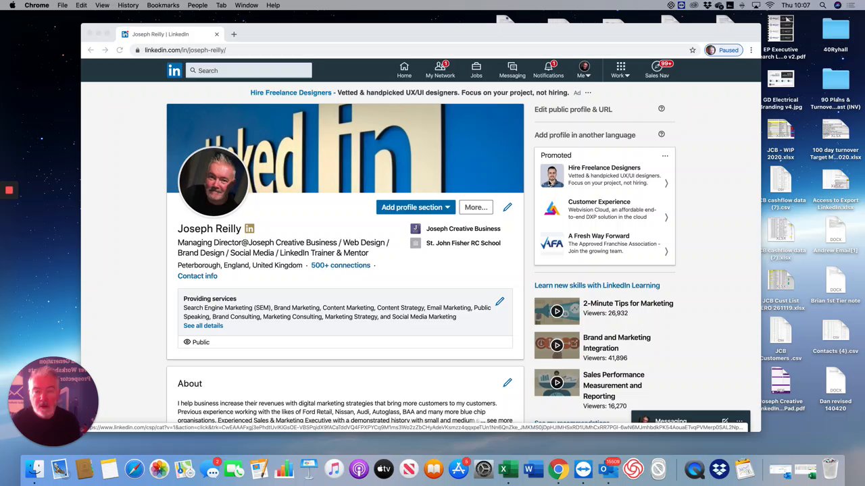
Task: Go back using Chrome back arrow
Action: pyautogui.click(x=91, y=50)
